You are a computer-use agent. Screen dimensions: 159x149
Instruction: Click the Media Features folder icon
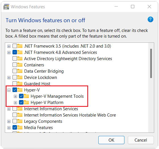[20, 127]
